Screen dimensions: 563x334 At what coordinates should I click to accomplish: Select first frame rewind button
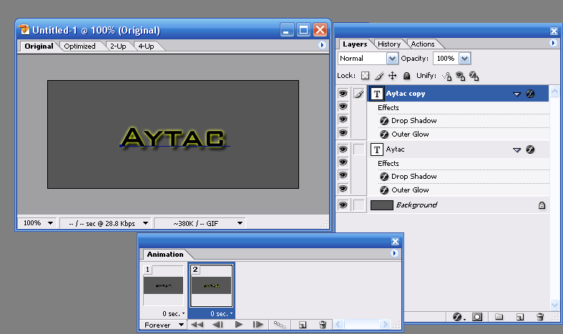[x=197, y=325]
